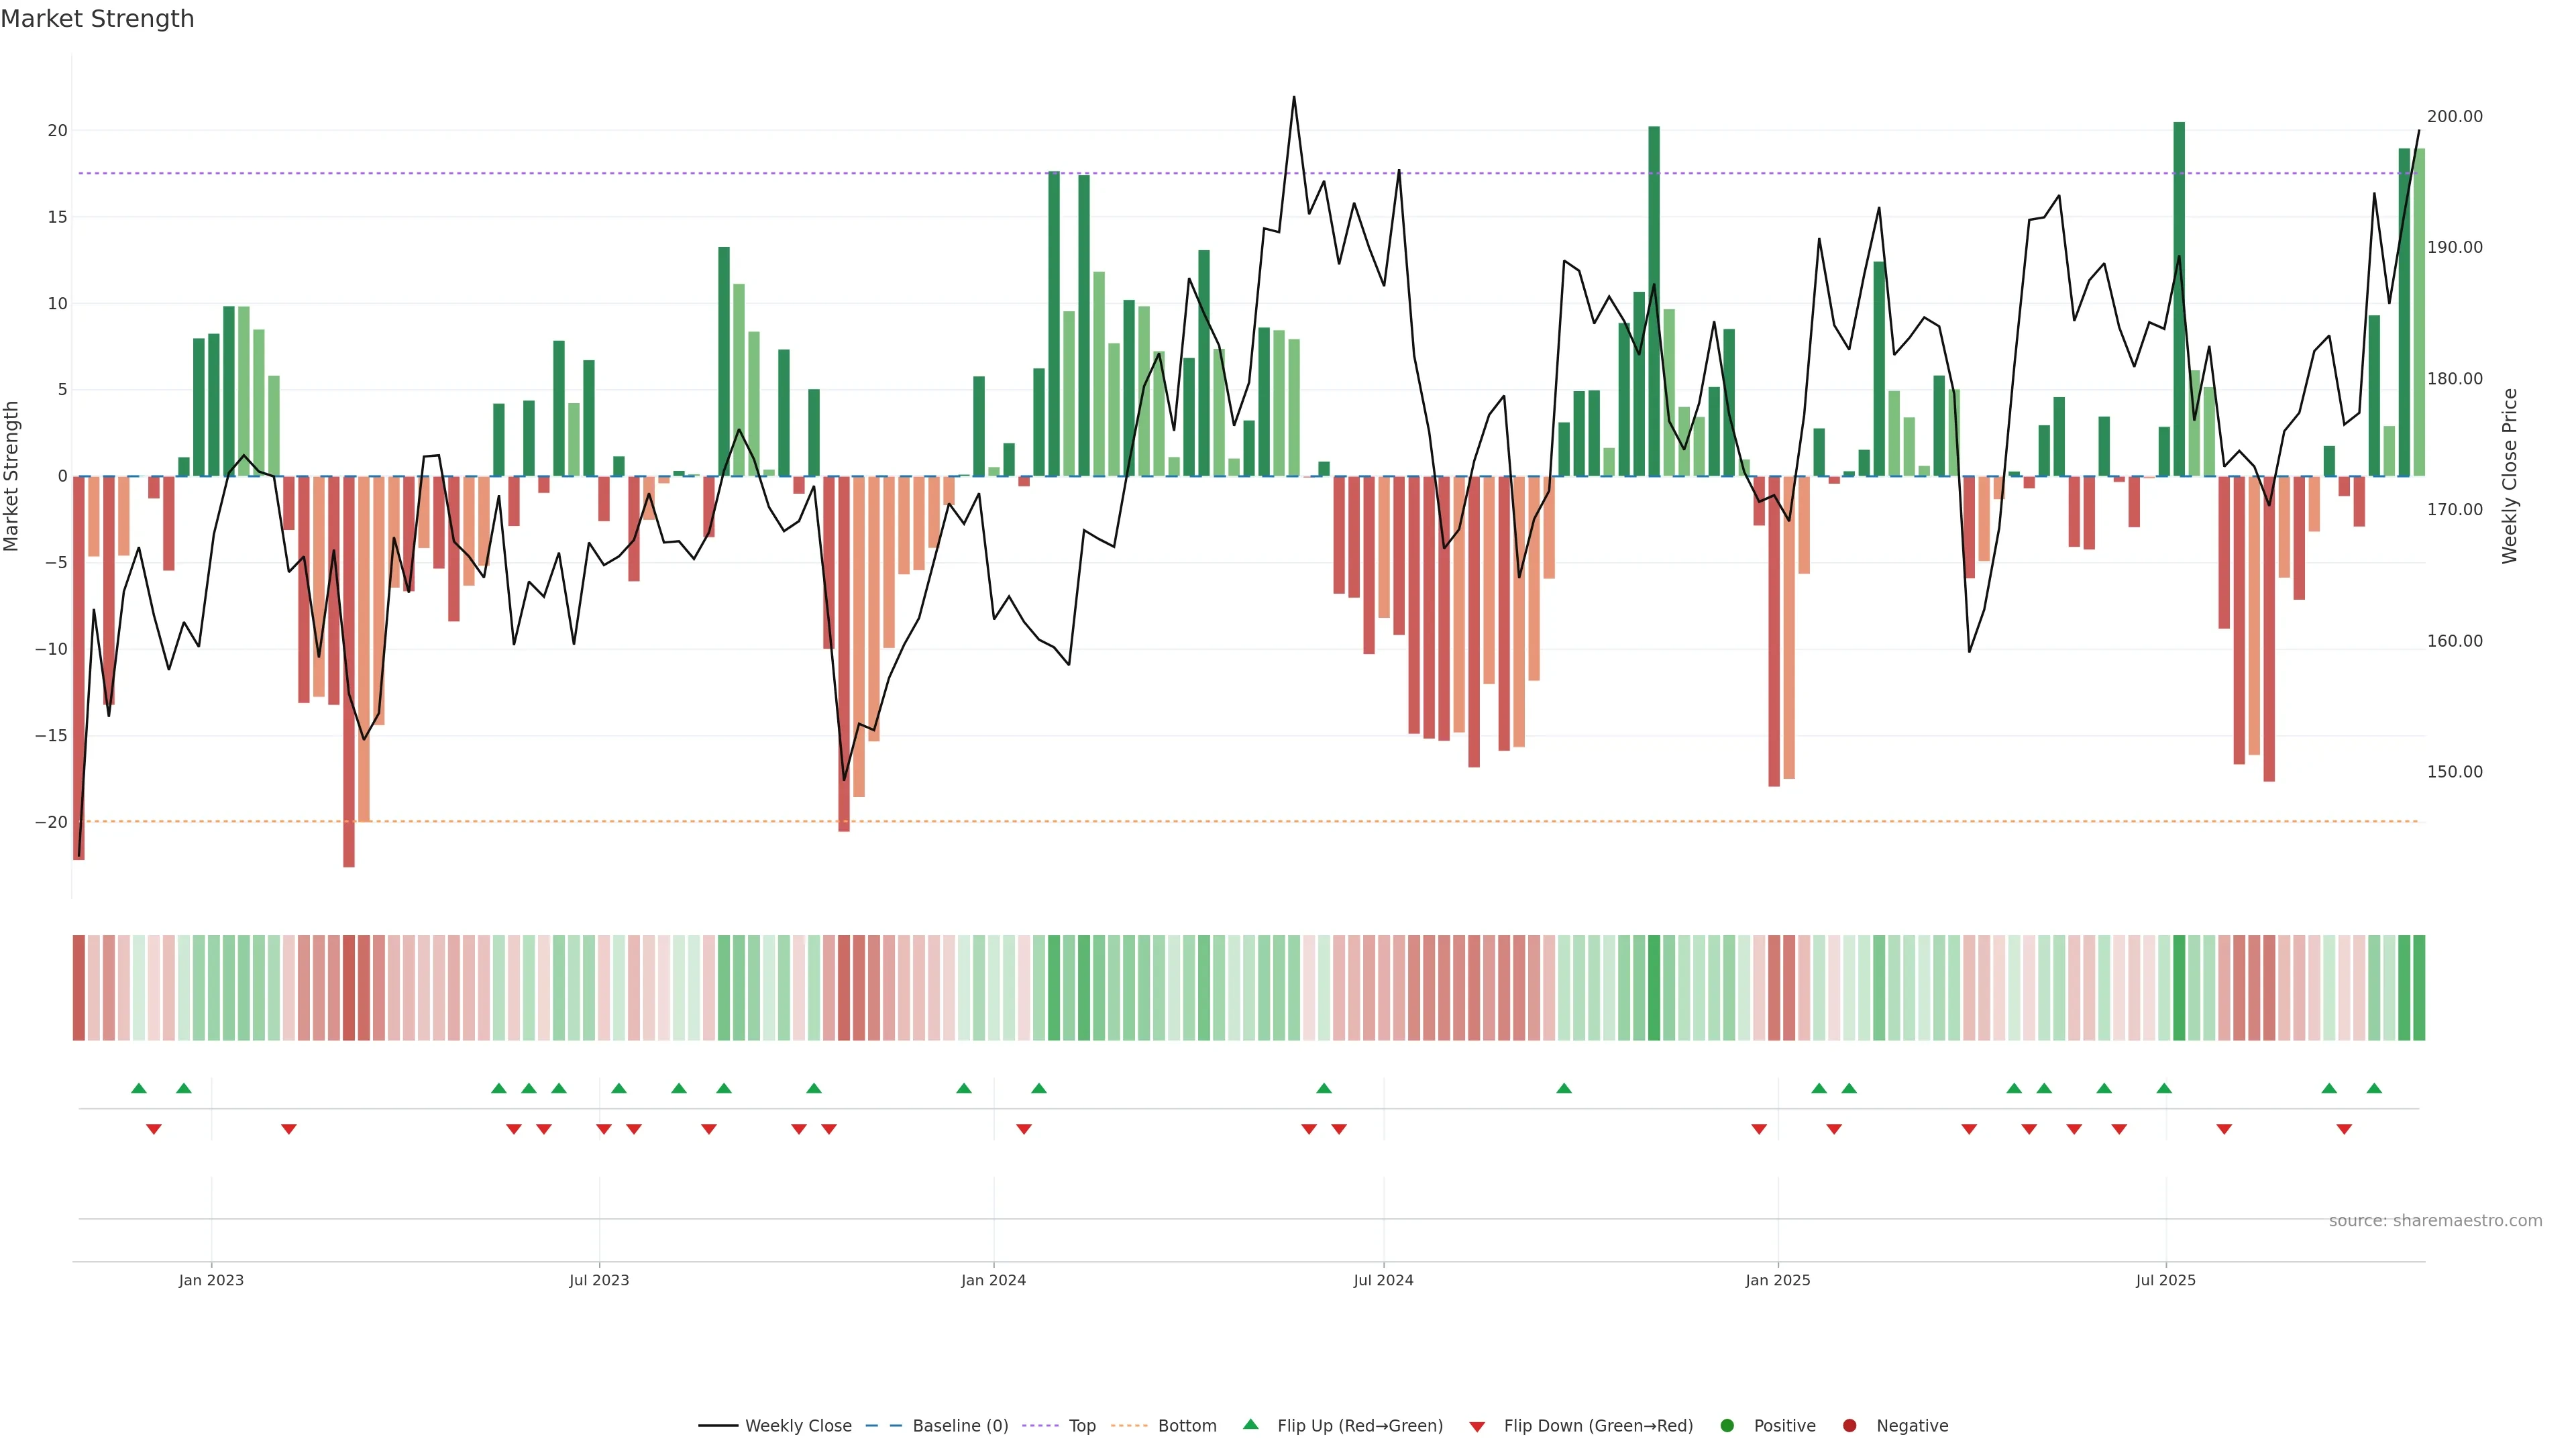
Task: Toggle Baseline (0) legend entry
Action: pos(959,1425)
